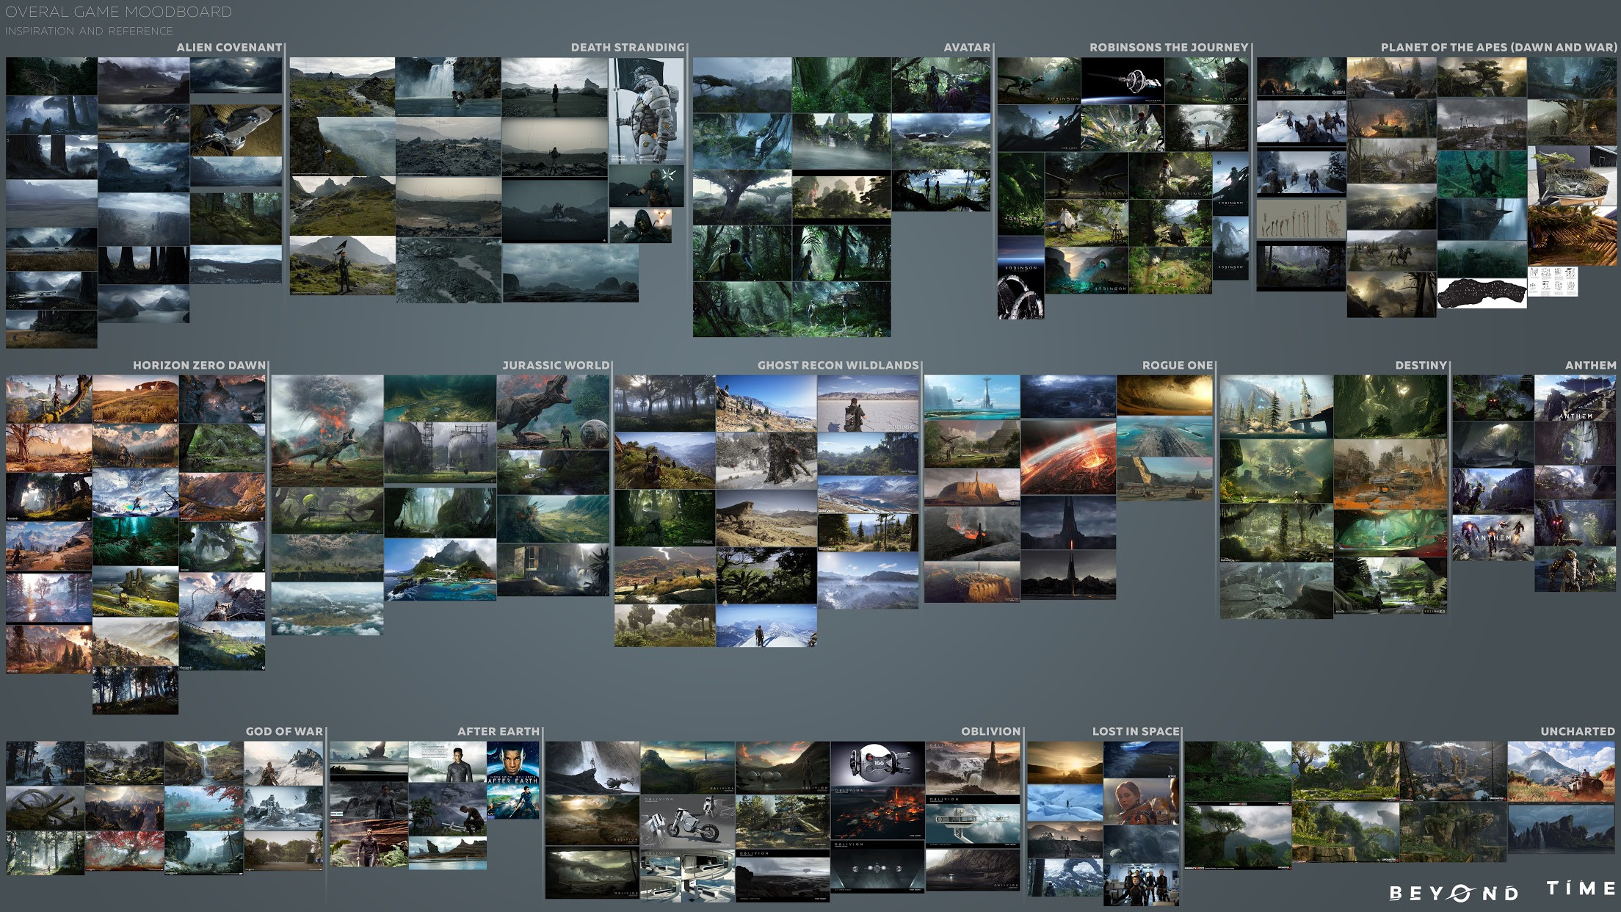The width and height of the screenshot is (1621, 912).
Task: Select the GHOST RECON WILDLANDS heading
Action: [x=838, y=365]
